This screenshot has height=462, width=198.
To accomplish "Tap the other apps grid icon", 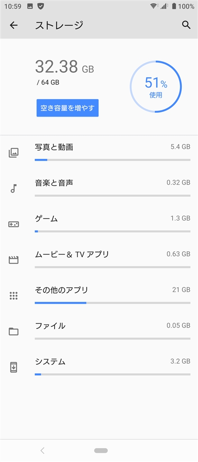I will (14, 296).
